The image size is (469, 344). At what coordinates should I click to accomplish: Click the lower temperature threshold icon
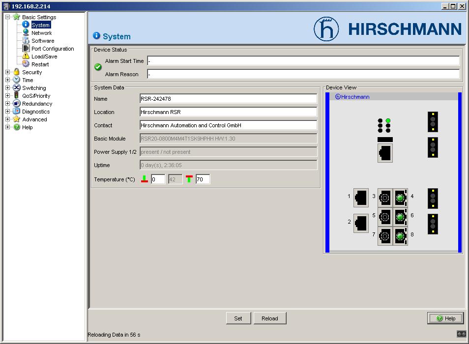[145, 179]
